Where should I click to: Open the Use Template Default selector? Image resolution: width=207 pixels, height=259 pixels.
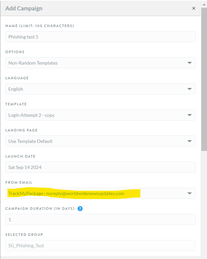100,141
